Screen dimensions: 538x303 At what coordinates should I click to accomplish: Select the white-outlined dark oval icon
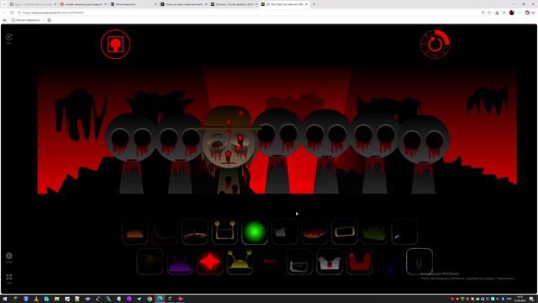pos(419,262)
